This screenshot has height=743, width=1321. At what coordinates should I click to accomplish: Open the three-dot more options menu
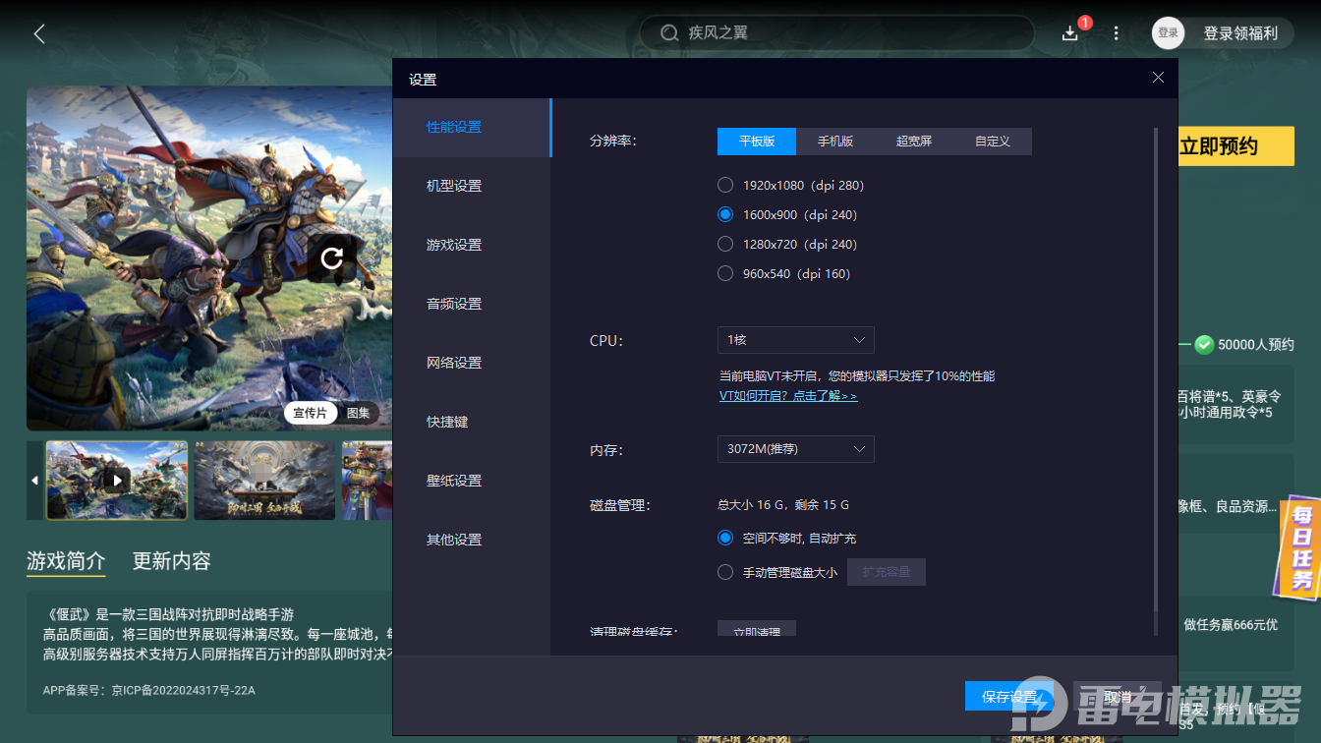(x=1116, y=32)
